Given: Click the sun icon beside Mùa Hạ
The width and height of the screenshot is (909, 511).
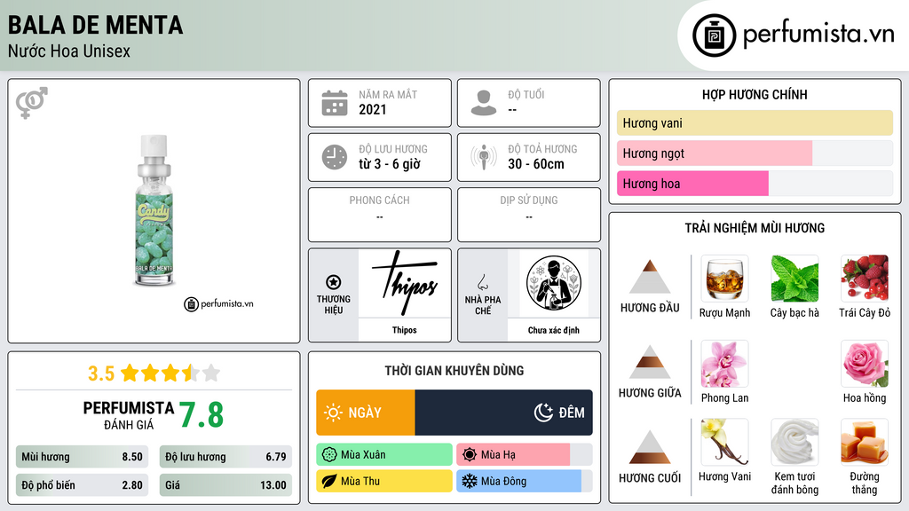Looking at the screenshot, I should (470, 455).
